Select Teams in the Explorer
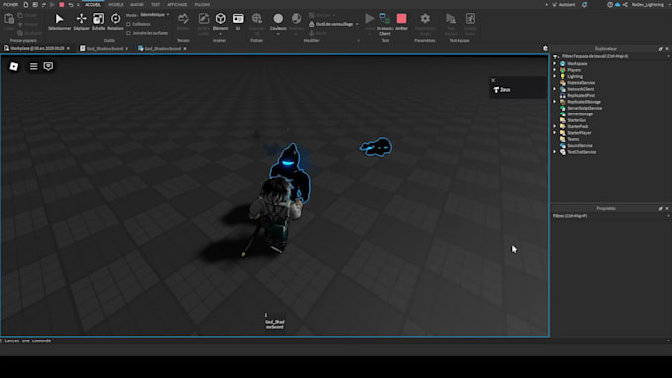This screenshot has height=378, width=672. (573, 139)
